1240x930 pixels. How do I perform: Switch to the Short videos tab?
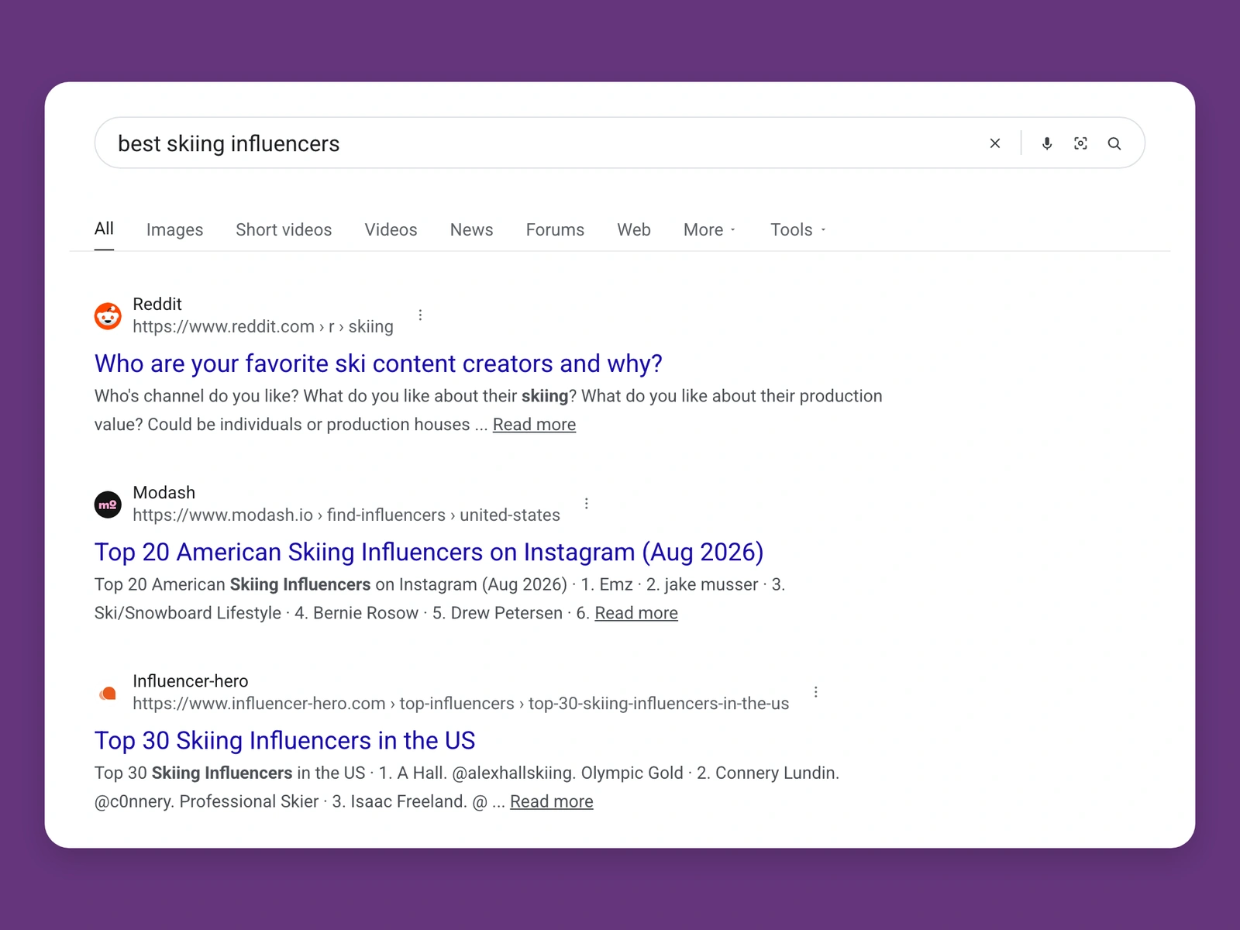click(x=284, y=230)
